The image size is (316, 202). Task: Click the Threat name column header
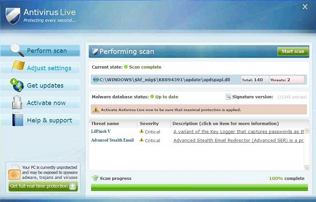pyautogui.click(x=105, y=123)
